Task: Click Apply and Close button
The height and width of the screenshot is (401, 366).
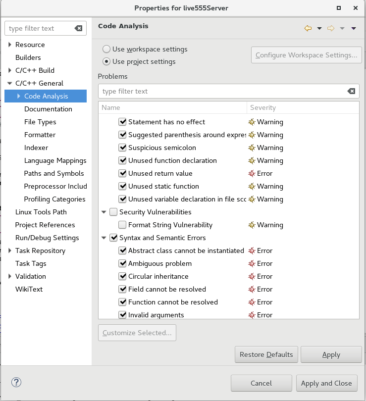Action: click(326, 383)
